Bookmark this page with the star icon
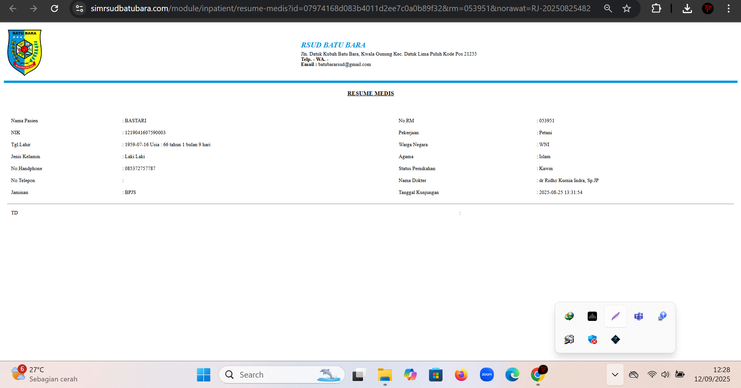 pos(627,8)
